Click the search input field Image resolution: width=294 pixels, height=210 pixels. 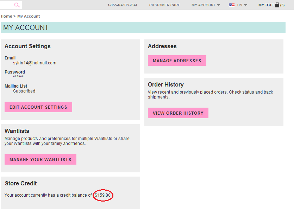11,5
